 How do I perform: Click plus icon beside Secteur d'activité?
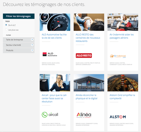tap(32, 45)
